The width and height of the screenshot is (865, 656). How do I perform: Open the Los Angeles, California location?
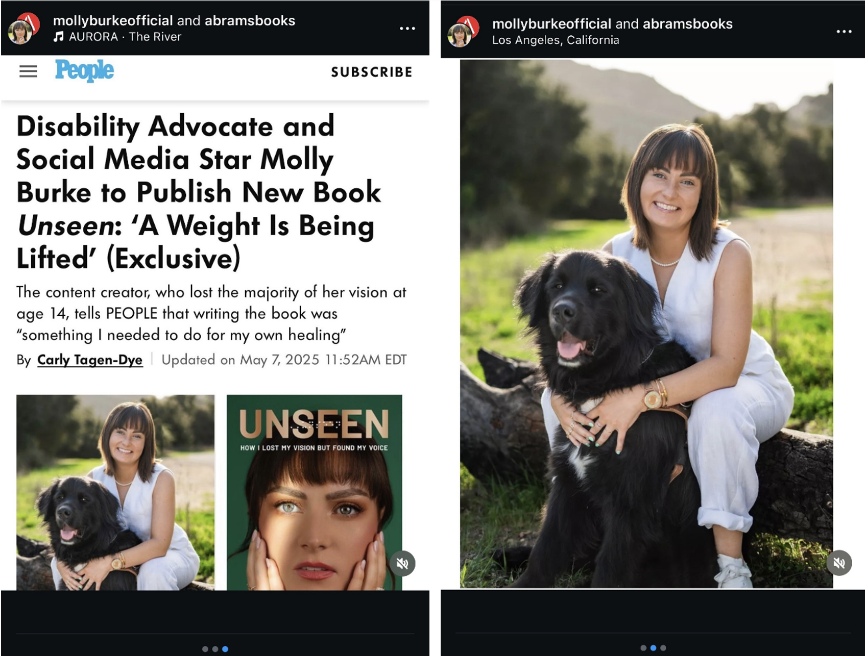point(556,40)
